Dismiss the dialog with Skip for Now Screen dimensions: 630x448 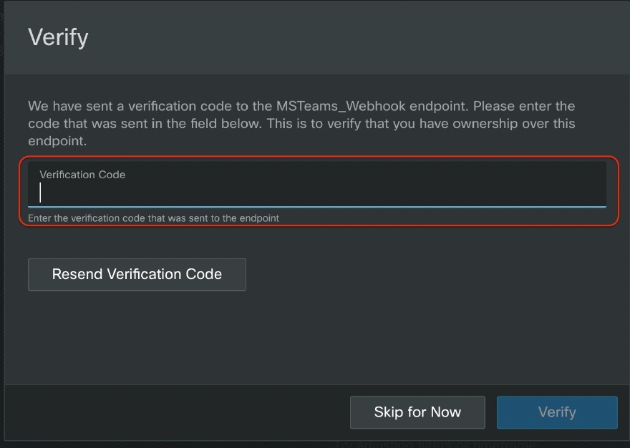(x=417, y=412)
